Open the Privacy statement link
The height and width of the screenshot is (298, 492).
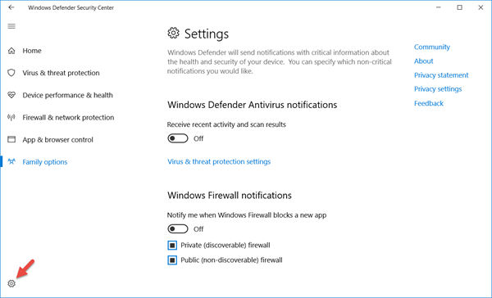click(441, 75)
